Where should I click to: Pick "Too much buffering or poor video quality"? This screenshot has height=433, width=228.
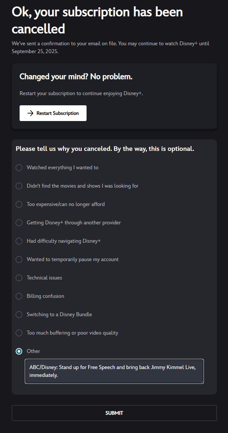[19, 333]
